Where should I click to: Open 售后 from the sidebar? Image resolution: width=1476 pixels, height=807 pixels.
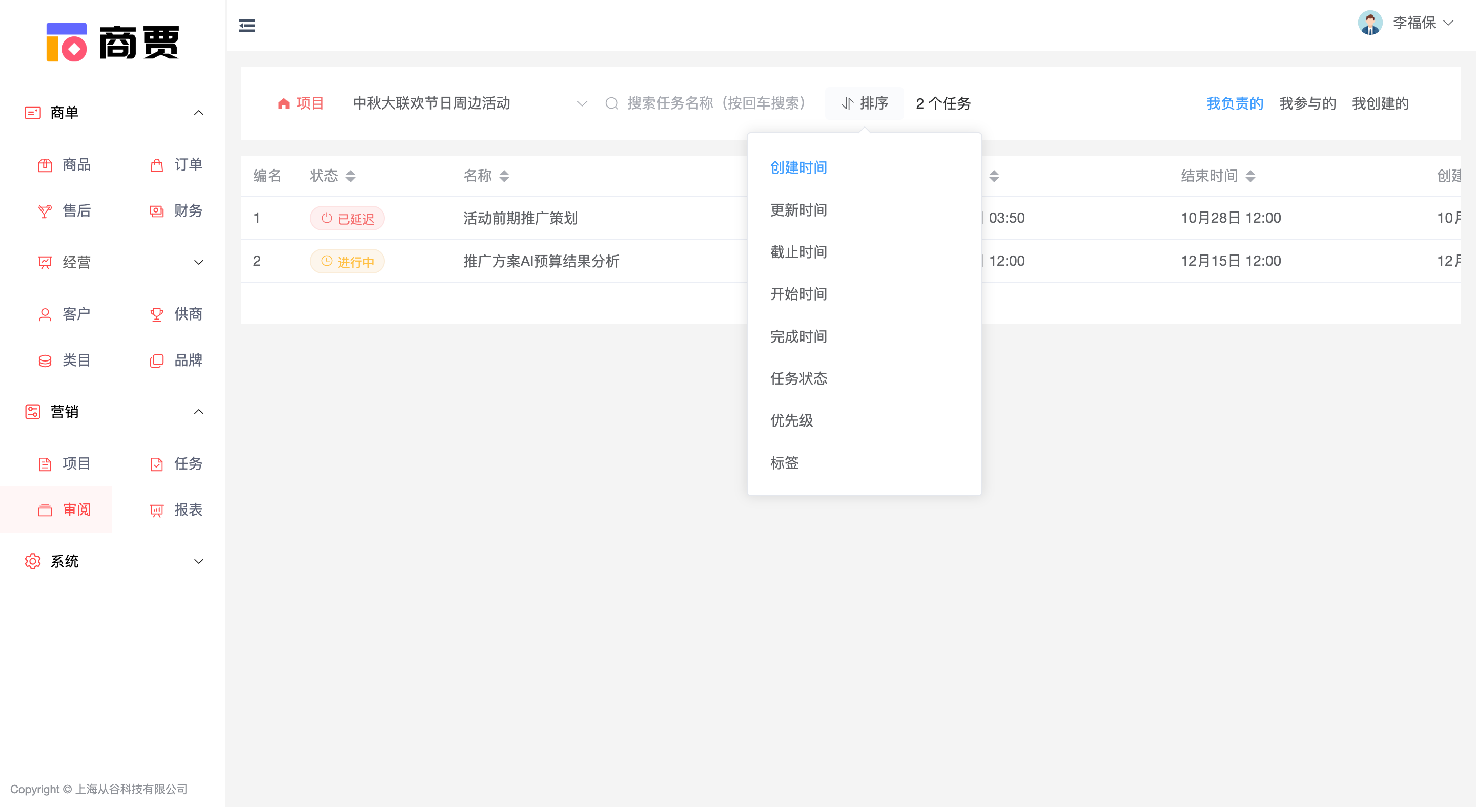tap(76, 210)
